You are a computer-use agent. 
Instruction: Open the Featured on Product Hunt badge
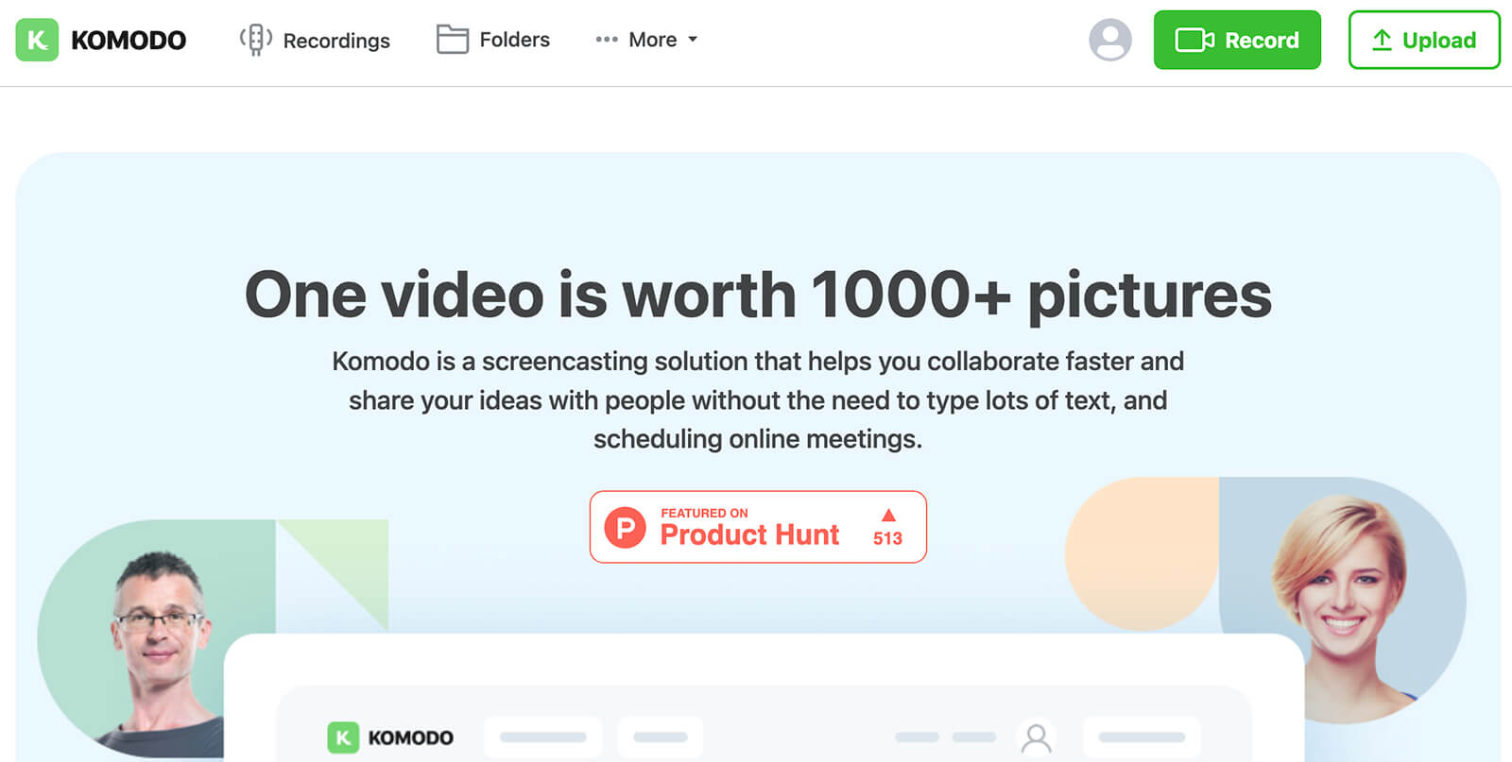point(758,527)
